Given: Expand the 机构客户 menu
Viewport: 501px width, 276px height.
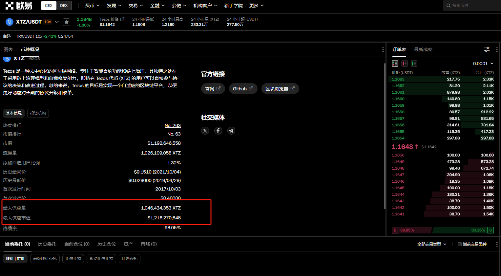Looking at the screenshot, I should click(x=205, y=6).
